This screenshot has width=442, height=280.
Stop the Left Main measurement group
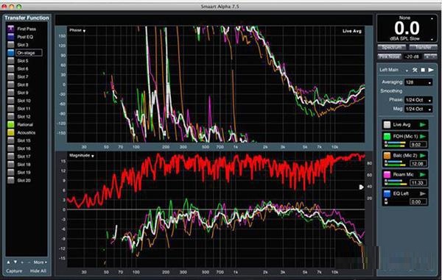pos(423,70)
